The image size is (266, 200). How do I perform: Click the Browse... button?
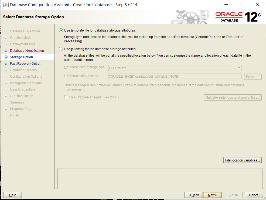(x=253, y=77)
